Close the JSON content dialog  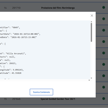[92, 16]
